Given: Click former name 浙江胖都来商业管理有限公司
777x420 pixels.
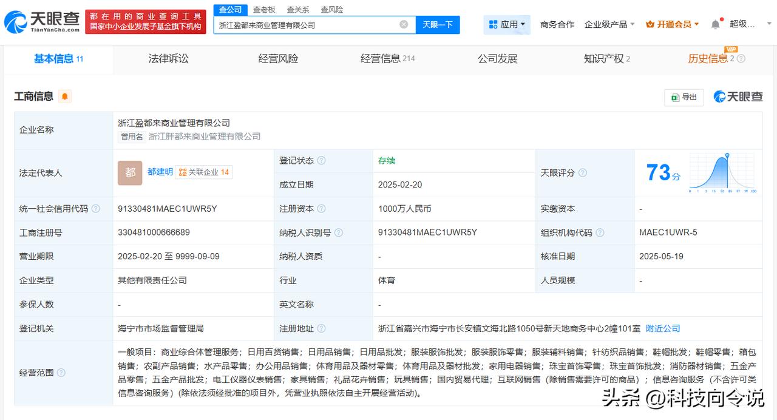Looking at the screenshot, I should pos(205,137).
